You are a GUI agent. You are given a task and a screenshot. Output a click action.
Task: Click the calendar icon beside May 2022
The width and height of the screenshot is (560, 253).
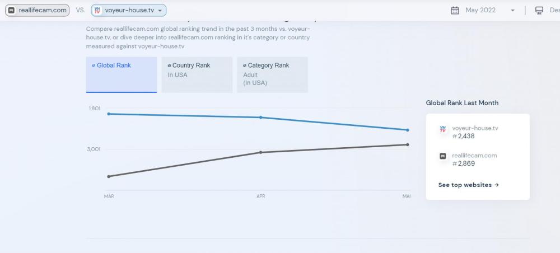point(455,10)
